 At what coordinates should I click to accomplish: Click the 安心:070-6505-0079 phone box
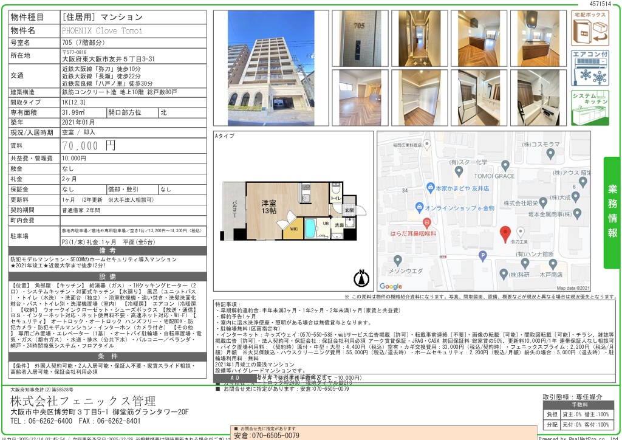tap(267, 435)
